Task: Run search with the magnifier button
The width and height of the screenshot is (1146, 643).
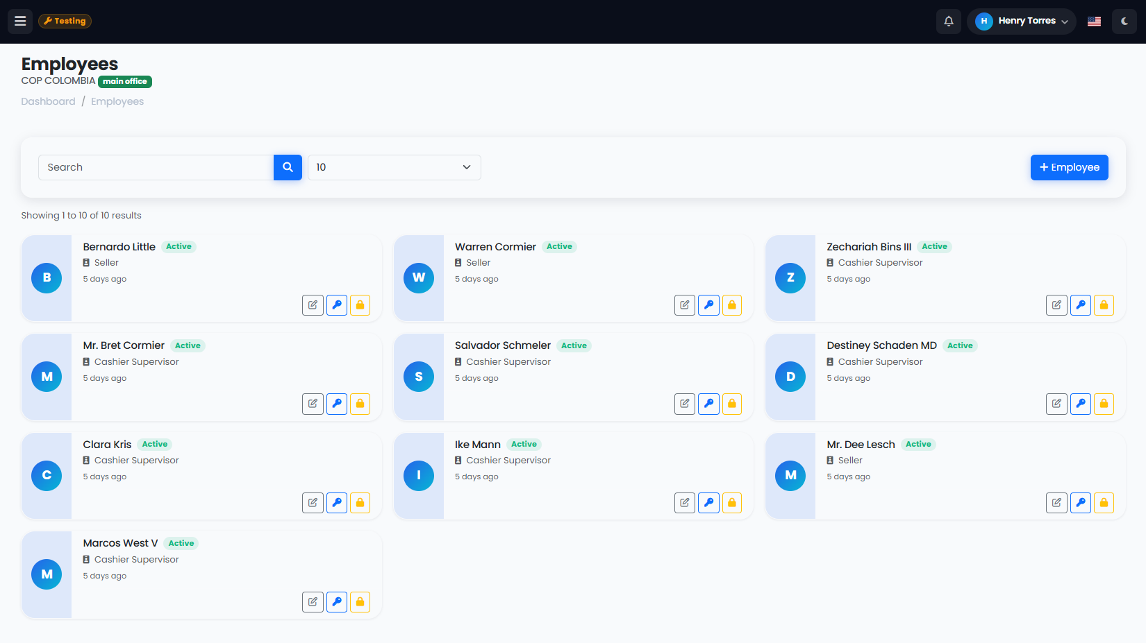Action: (x=288, y=167)
